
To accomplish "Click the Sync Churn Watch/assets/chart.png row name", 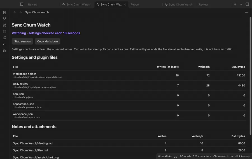I will (36, 157).
